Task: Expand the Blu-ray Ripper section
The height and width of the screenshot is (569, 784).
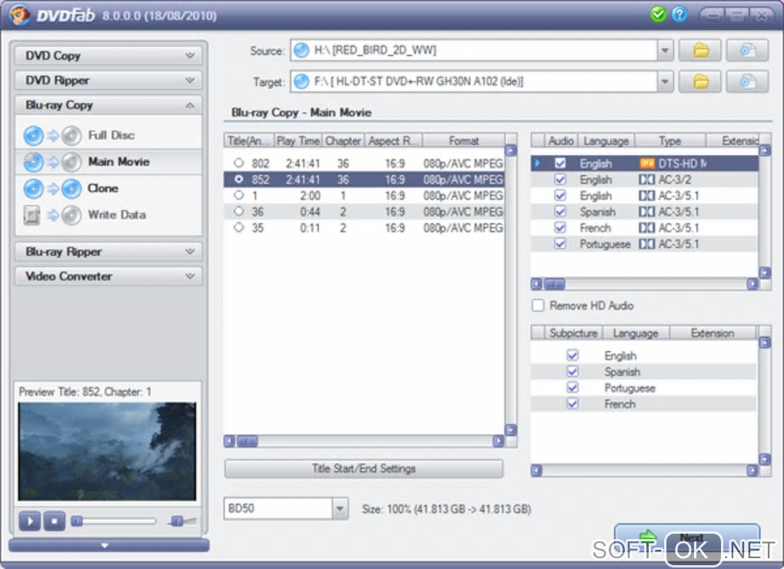Action: 108,251
